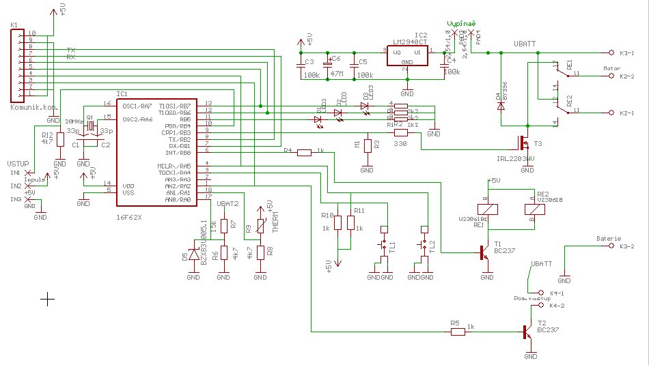Click the RE1 relay coil
The image size is (649, 365).
(489, 211)
